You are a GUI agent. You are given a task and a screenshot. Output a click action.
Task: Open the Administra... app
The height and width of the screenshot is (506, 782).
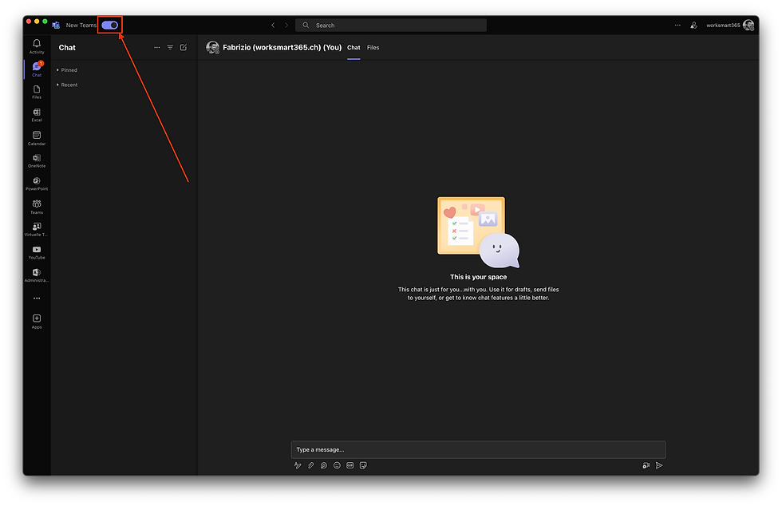[37, 275]
